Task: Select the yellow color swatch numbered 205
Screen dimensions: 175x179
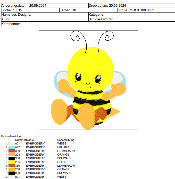Action: (x=12, y=162)
